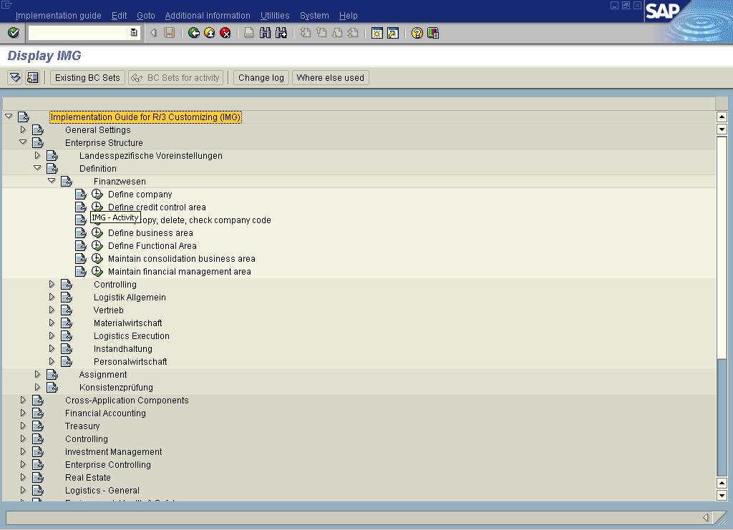The width and height of the screenshot is (733, 530).
Task: Select the Maintain financial management area item
Action: pyautogui.click(x=179, y=272)
